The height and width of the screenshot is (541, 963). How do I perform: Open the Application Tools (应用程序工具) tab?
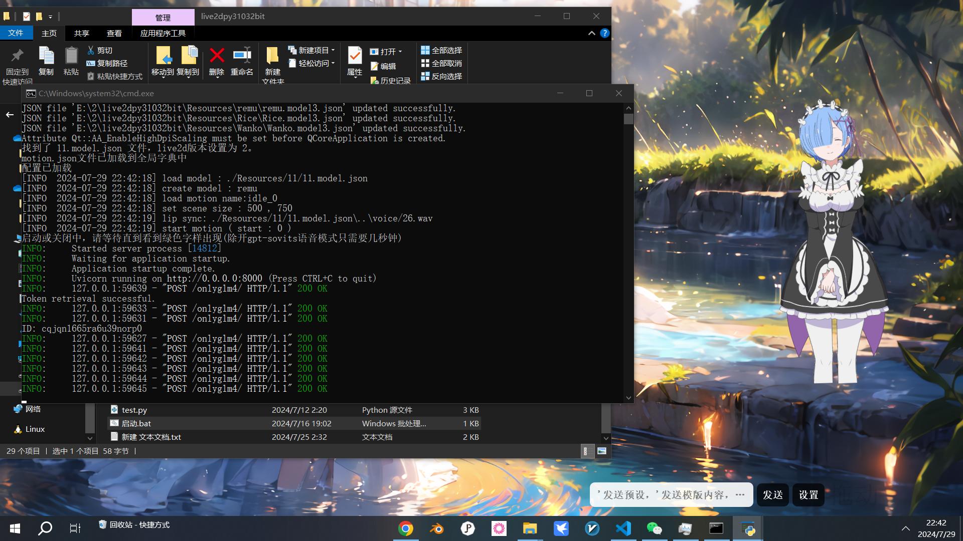163,33
